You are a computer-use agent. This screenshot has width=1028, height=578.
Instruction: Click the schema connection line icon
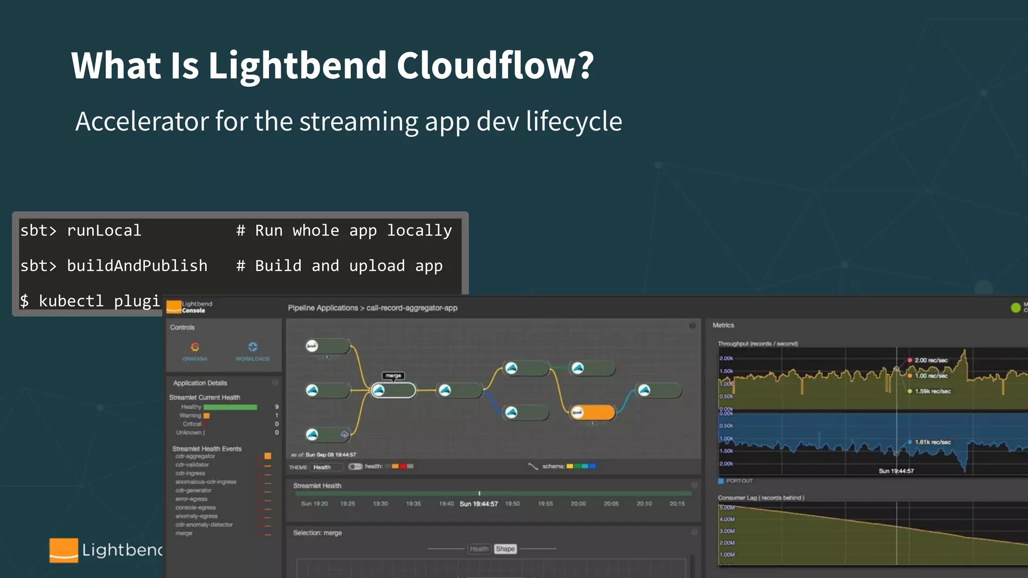pyautogui.click(x=533, y=466)
